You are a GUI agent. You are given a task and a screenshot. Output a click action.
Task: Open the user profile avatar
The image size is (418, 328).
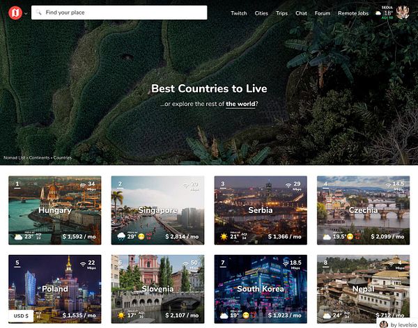click(x=402, y=13)
